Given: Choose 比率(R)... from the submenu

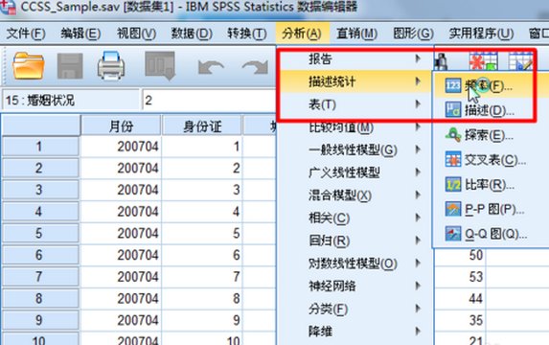Looking at the screenshot, I should coord(491,185).
